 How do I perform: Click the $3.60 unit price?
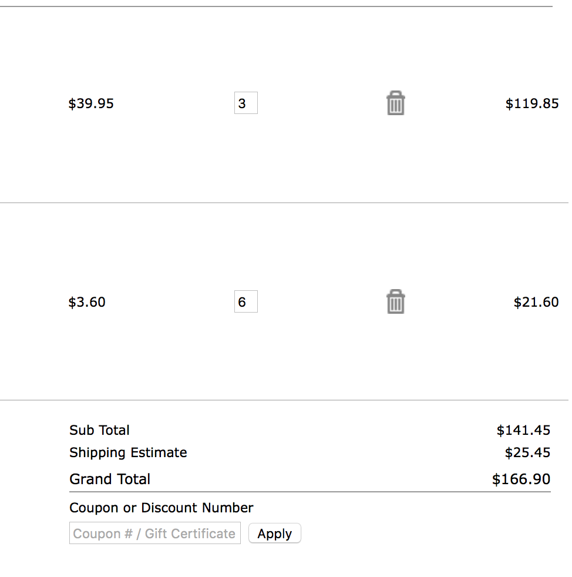(87, 302)
